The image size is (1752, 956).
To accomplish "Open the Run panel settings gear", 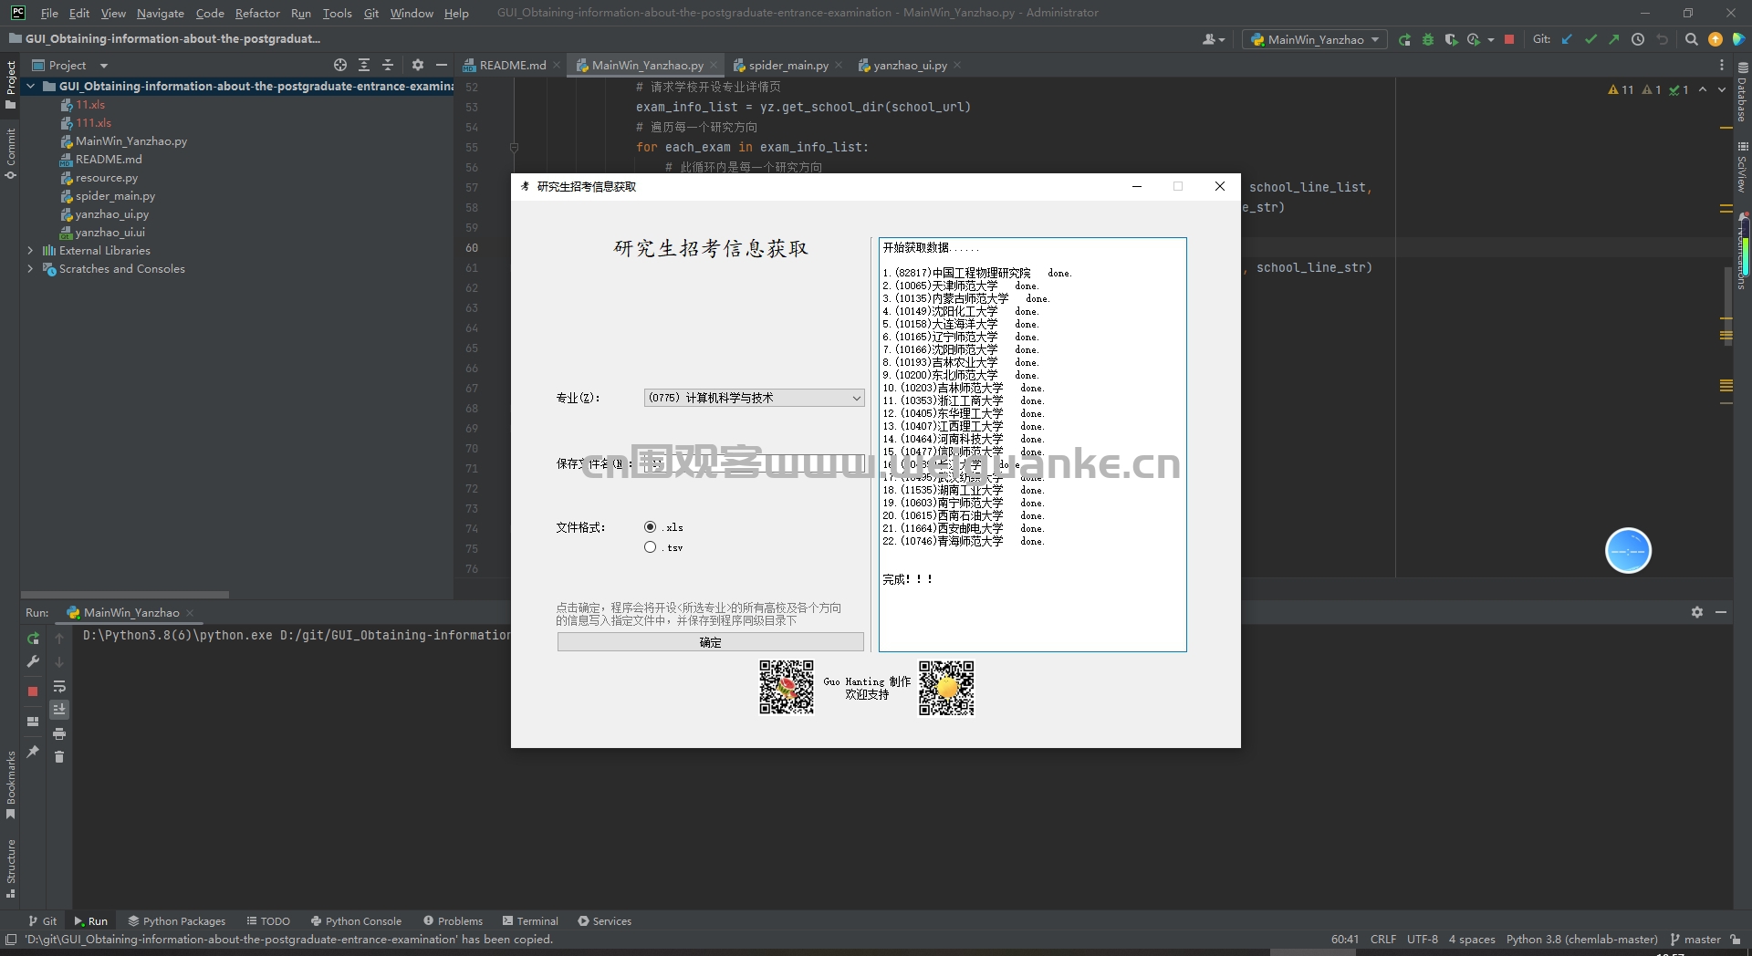I will 1697,612.
